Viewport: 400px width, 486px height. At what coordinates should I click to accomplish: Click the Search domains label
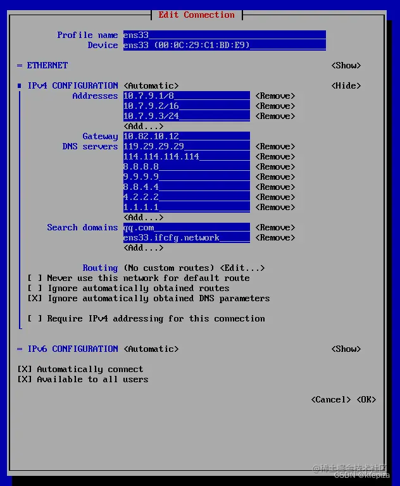tap(82, 228)
